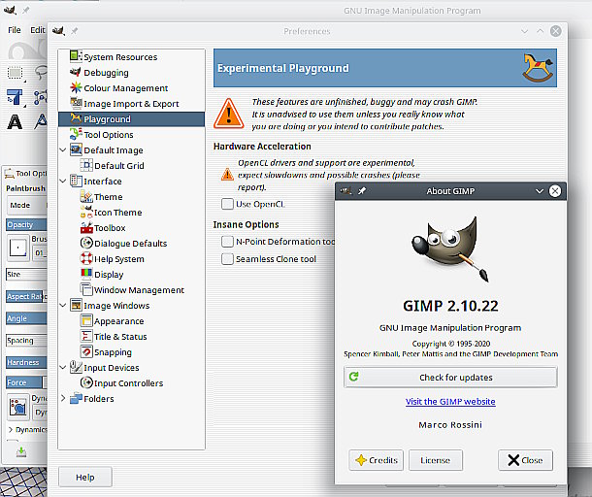The width and height of the screenshot is (592, 497).
Task: Open the Visit the GIMP website link
Action: (x=450, y=402)
